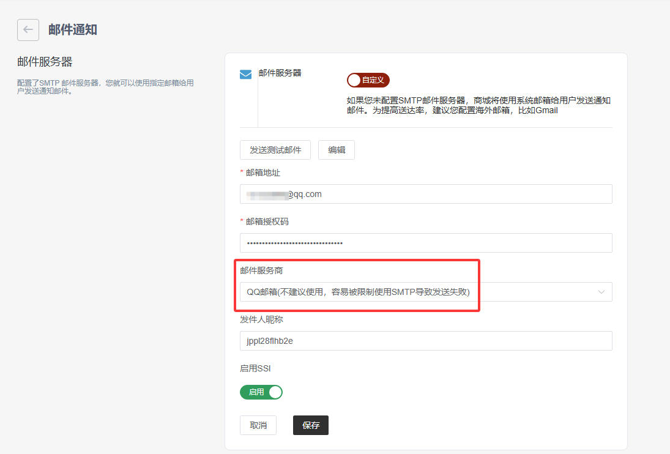
Task: Click into the 邮箱授权码 password field
Action: click(426, 243)
